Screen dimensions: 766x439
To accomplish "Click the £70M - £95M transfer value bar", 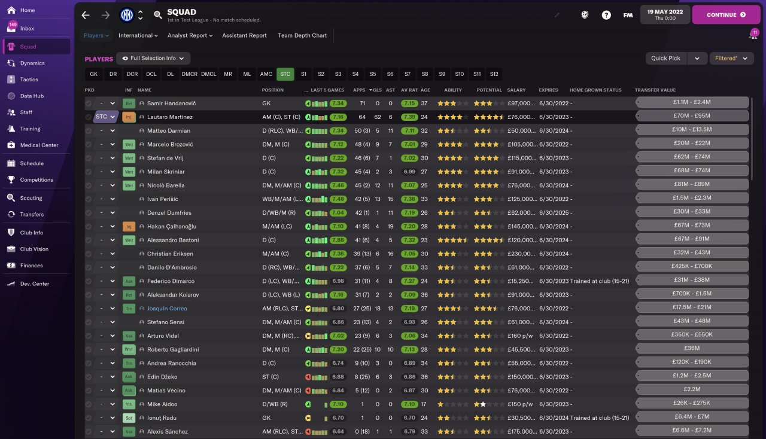I will click(692, 117).
